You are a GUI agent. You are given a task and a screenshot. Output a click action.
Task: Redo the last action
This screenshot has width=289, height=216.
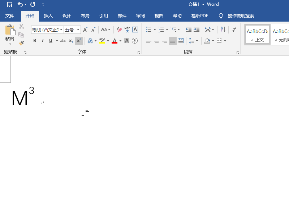point(33,4)
